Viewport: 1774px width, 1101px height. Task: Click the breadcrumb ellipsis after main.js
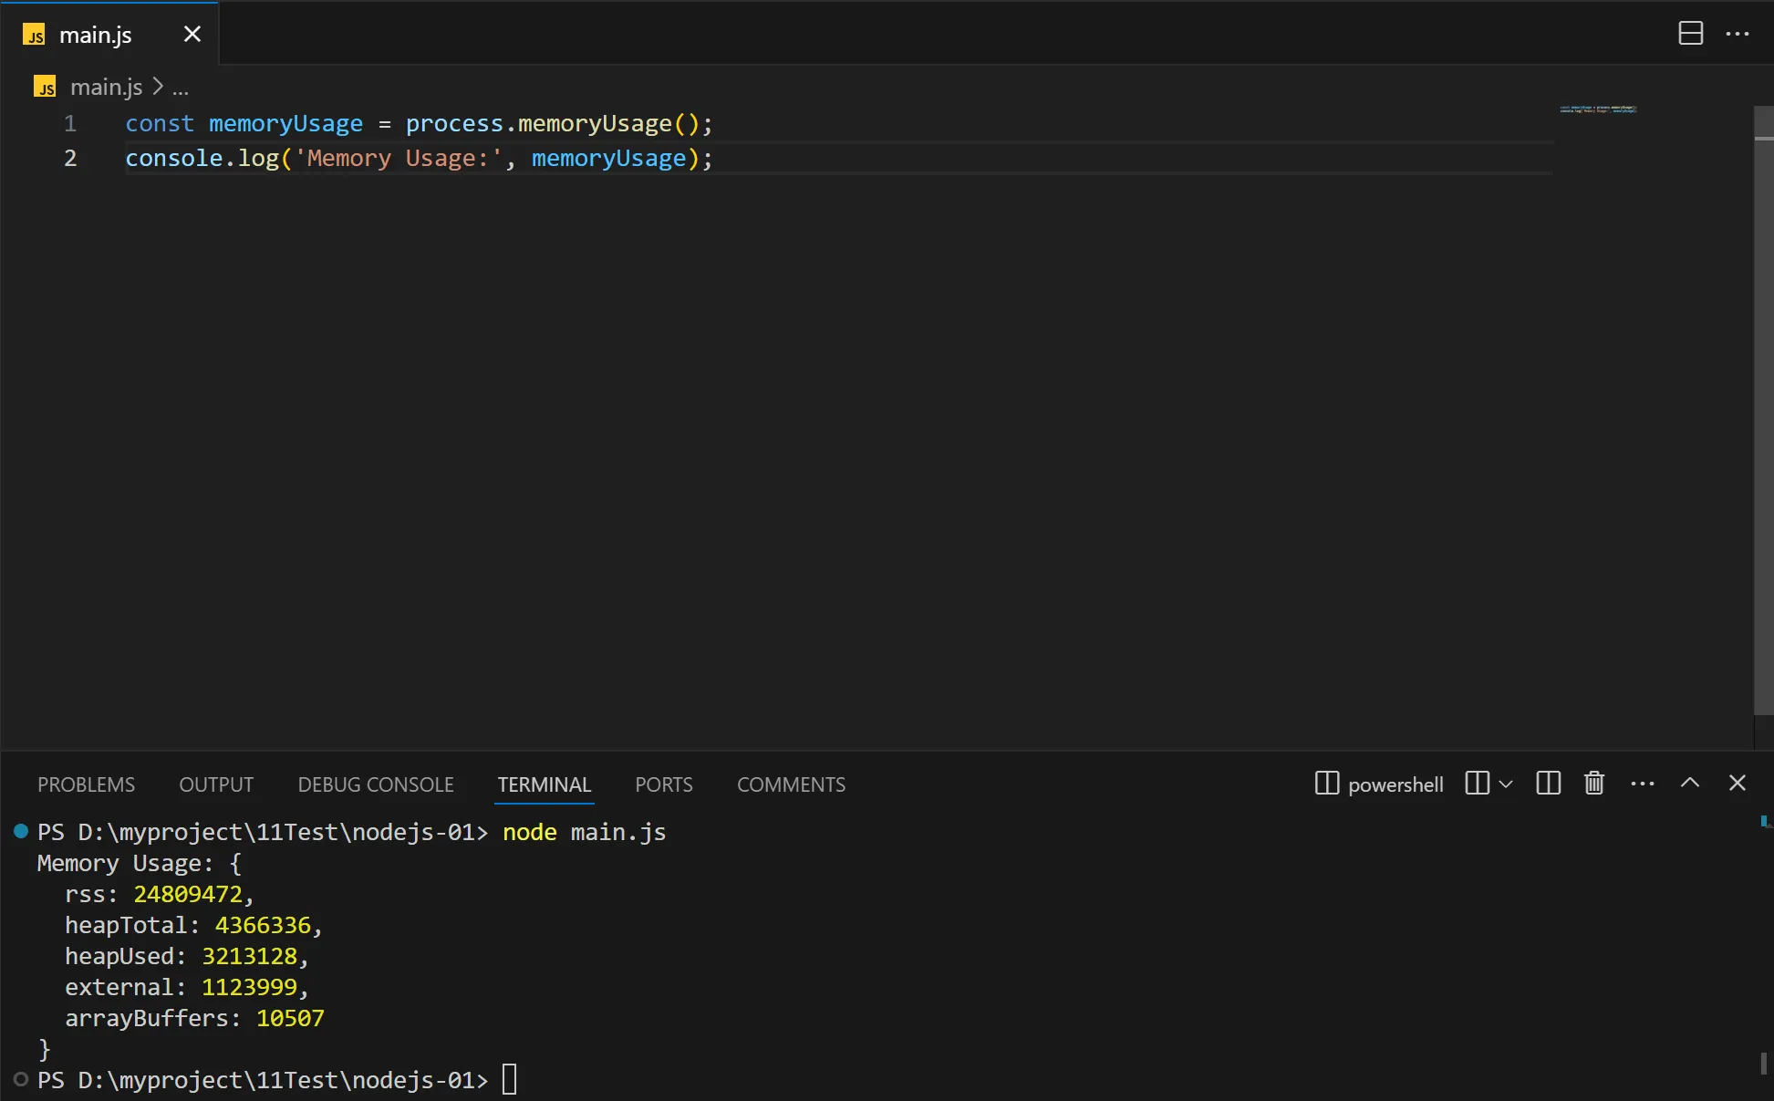[181, 88]
